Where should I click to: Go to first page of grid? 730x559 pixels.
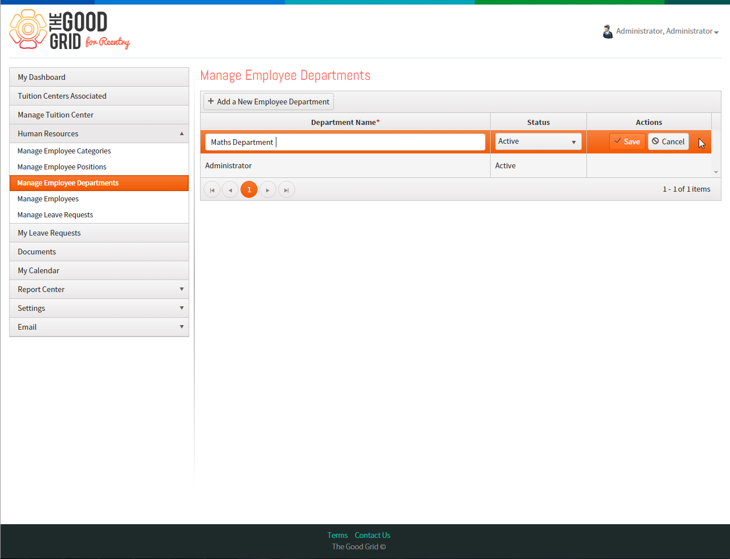pyautogui.click(x=212, y=189)
